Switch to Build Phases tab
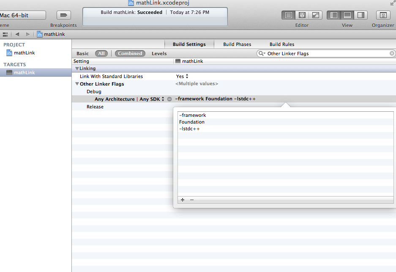 237,44
